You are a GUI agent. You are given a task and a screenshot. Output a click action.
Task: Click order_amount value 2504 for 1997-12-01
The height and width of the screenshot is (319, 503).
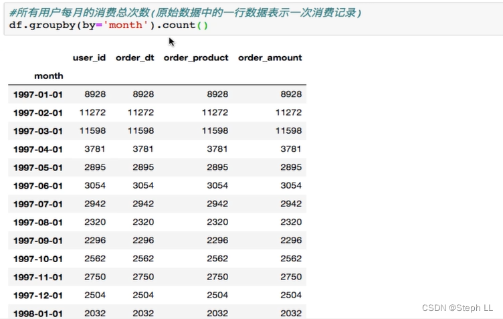[x=291, y=296]
